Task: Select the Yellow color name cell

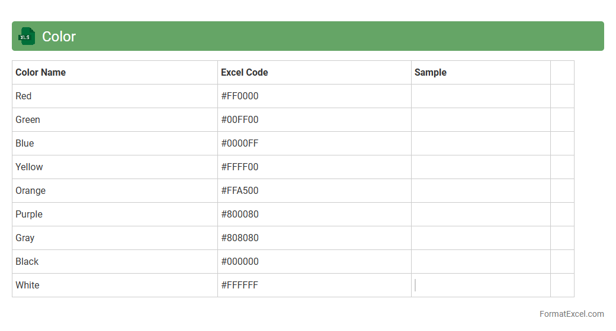Action: point(29,167)
